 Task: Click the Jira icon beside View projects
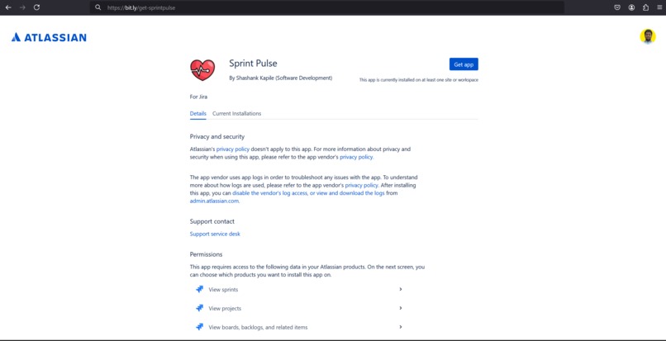point(199,308)
